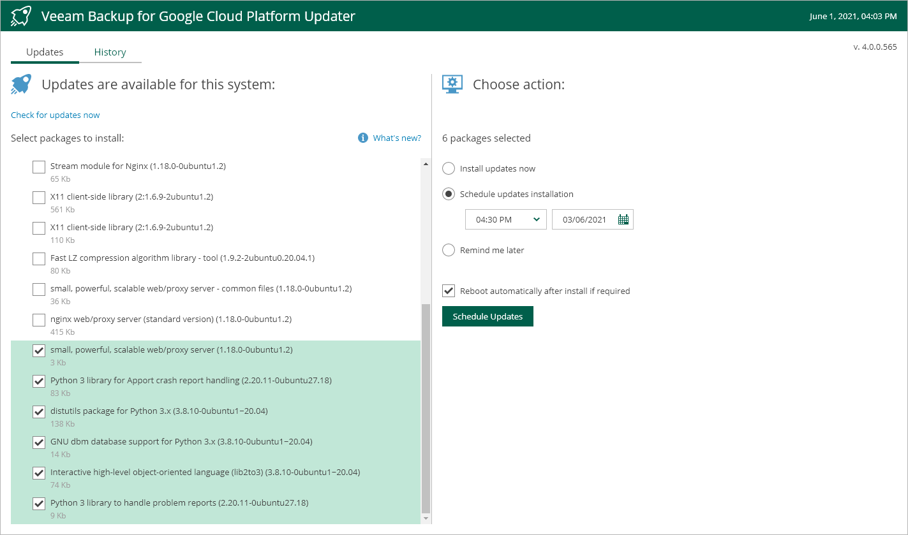This screenshot has width=908, height=535.
Task: Check X11 client-side library 110 Kb package
Action: 39,228
